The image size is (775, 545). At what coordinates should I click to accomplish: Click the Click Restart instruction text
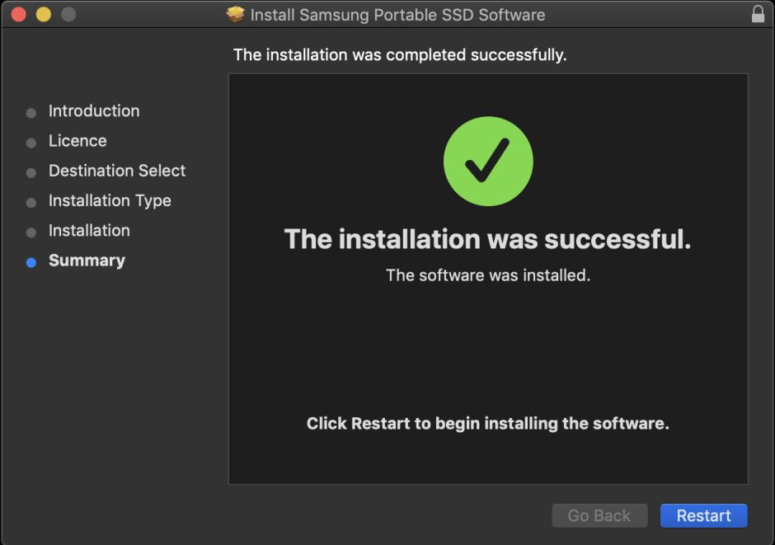488,423
